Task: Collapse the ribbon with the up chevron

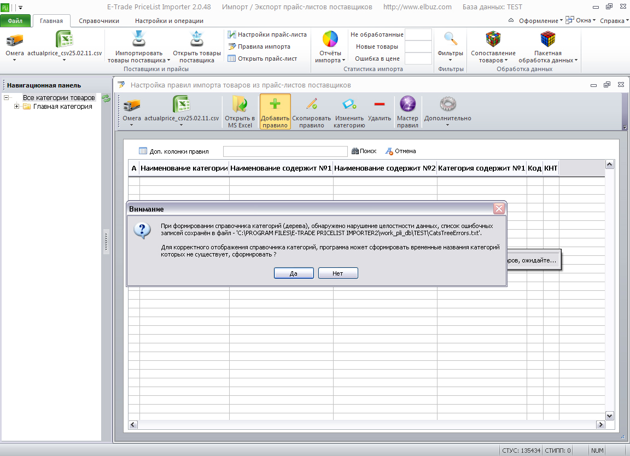Action: [x=511, y=20]
